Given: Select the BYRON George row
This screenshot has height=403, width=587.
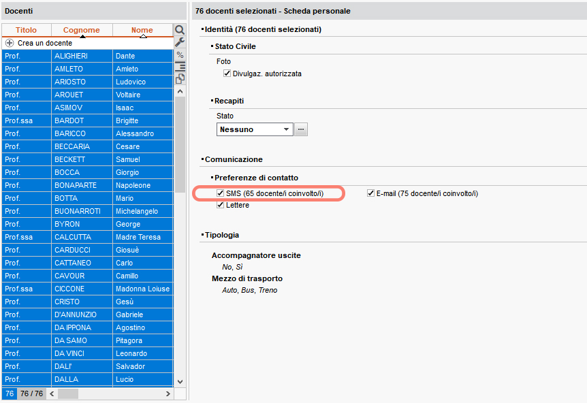Looking at the screenshot, I should (x=88, y=224).
